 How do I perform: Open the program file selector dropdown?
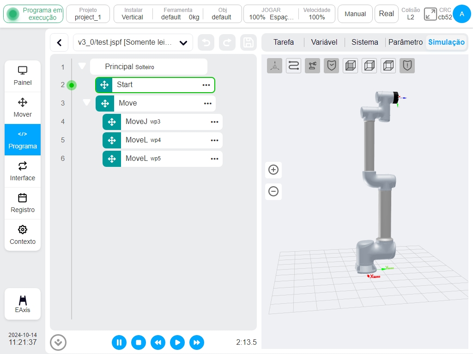[133, 42]
